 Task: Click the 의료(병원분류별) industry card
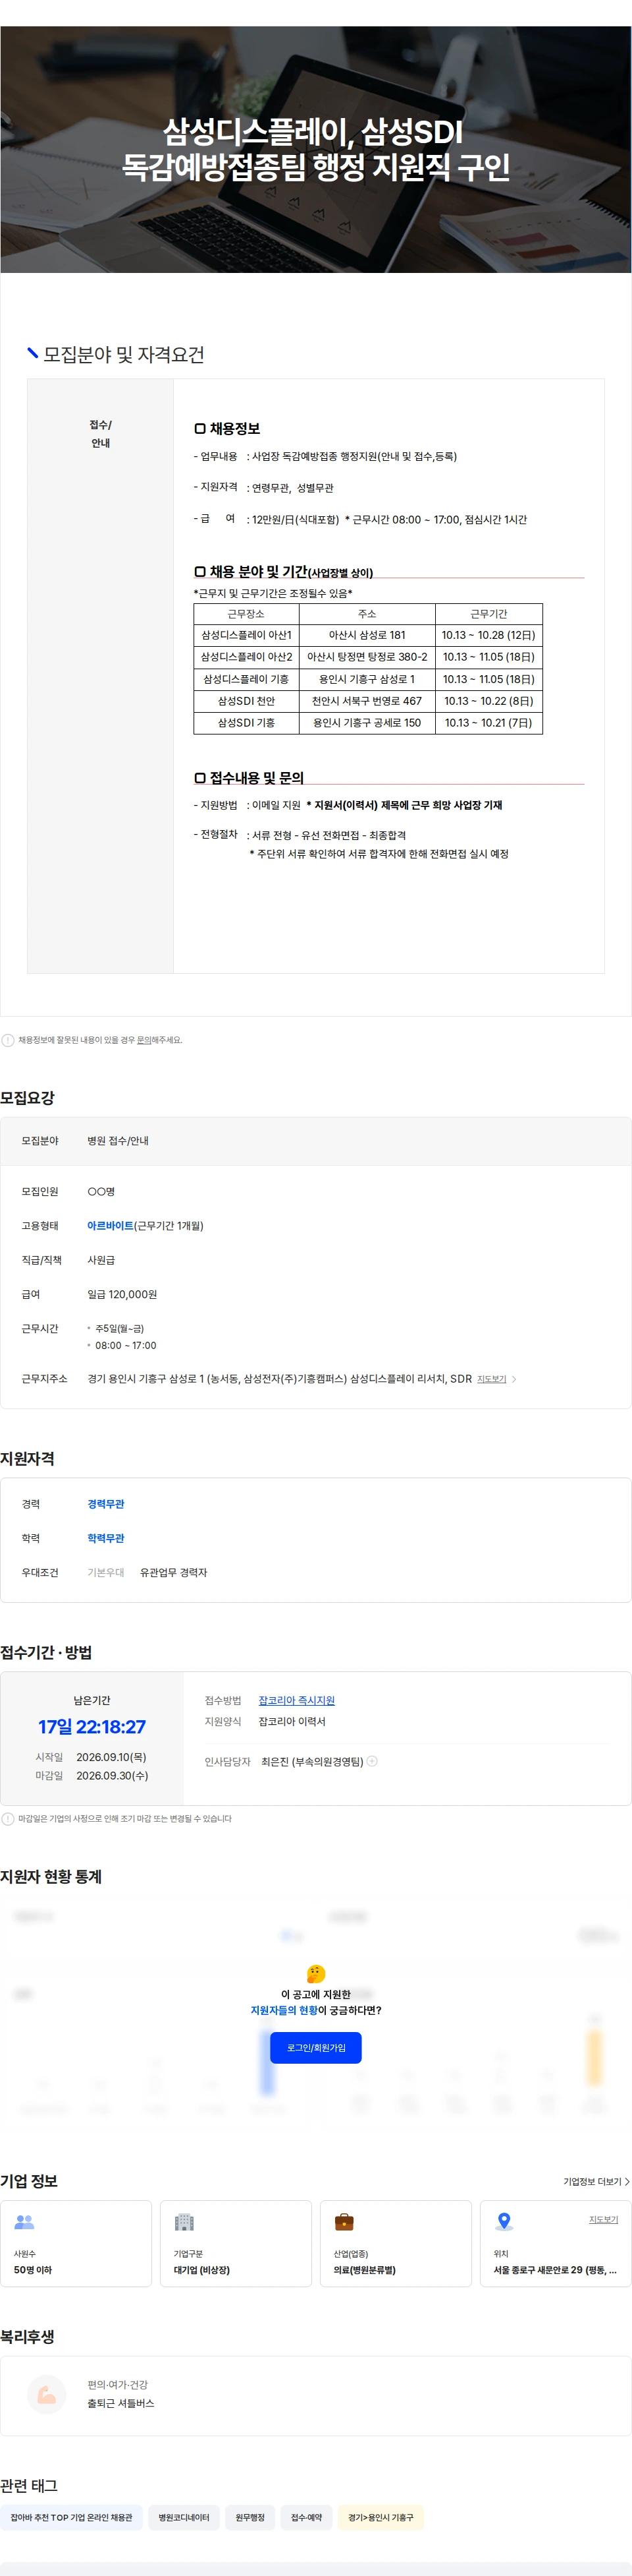tap(396, 2243)
